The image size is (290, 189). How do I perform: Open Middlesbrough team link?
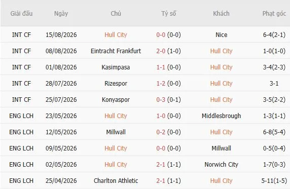[221, 116]
